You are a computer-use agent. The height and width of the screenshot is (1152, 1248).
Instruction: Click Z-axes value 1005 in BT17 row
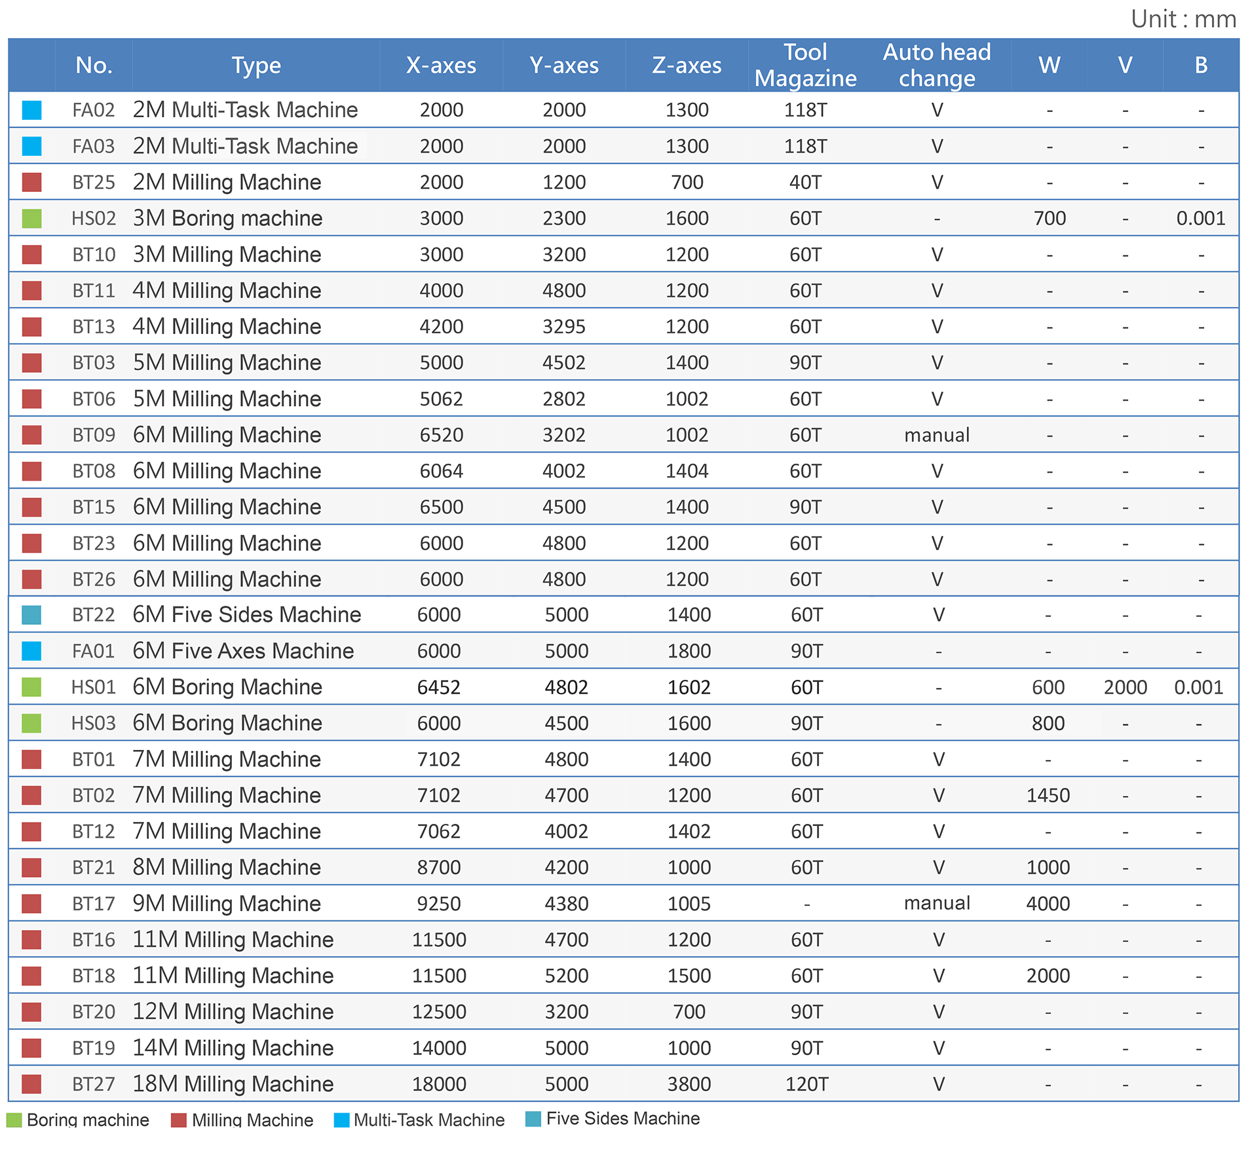pos(689,903)
